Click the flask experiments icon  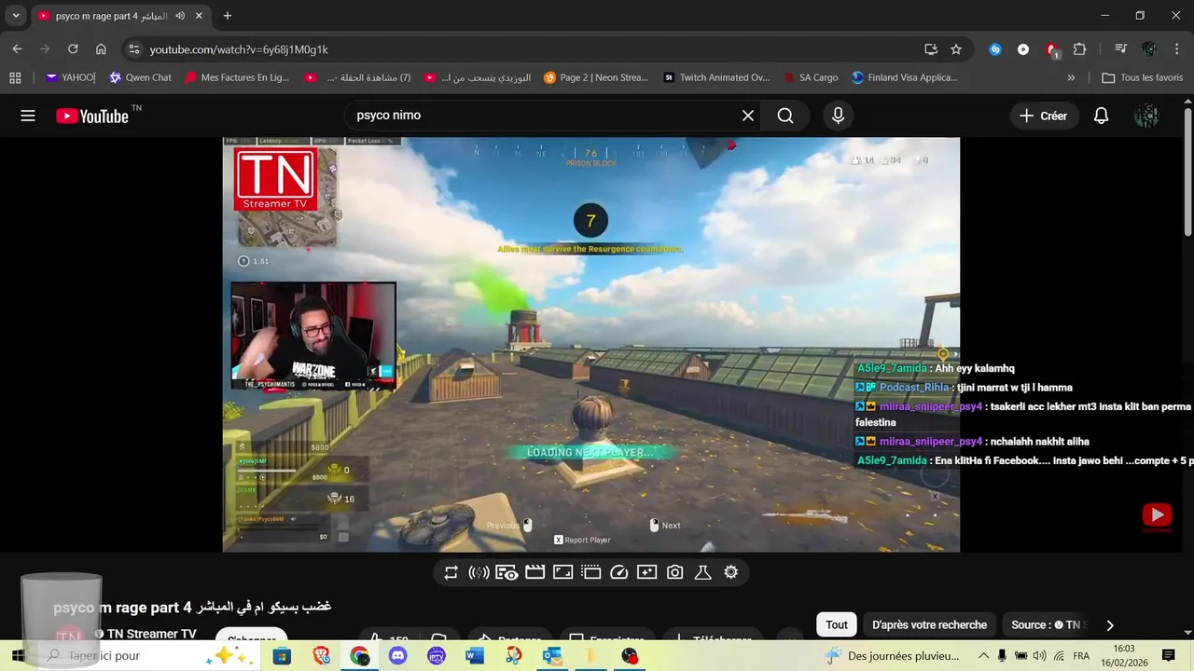(x=702, y=572)
